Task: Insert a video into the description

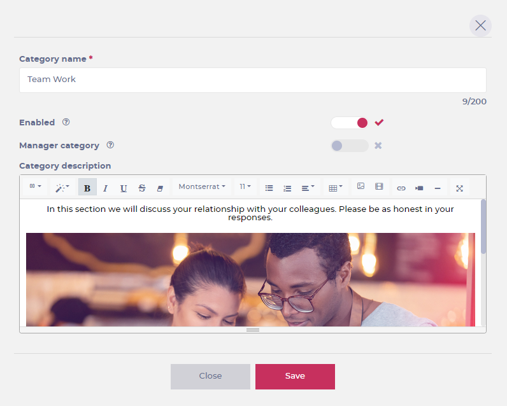Action: pyautogui.click(x=379, y=186)
